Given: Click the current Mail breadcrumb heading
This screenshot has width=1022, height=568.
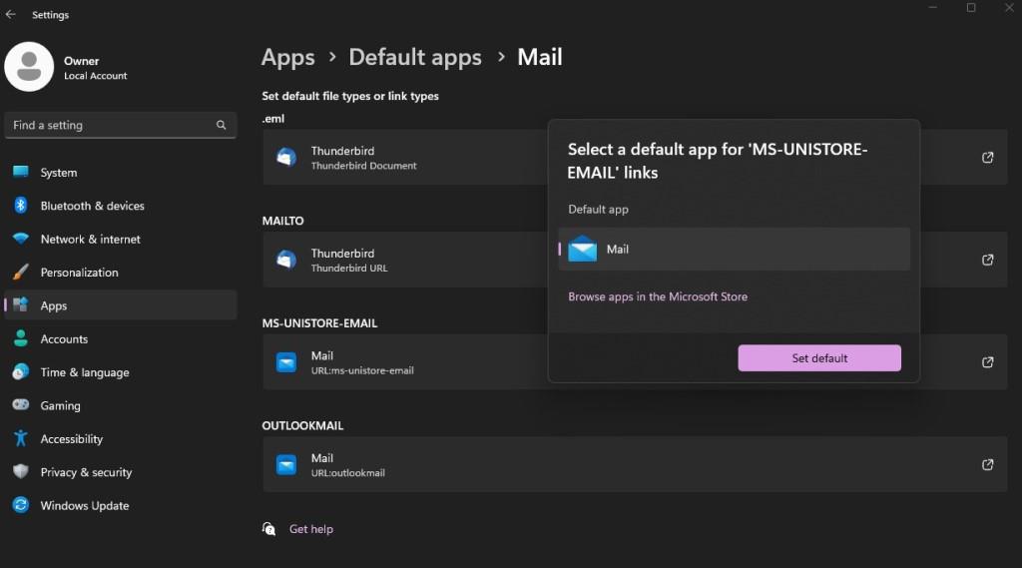Looking at the screenshot, I should pyautogui.click(x=540, y=57).
